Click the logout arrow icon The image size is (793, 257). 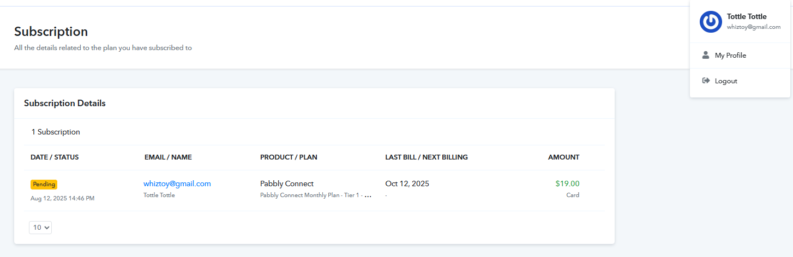(706, 81)
